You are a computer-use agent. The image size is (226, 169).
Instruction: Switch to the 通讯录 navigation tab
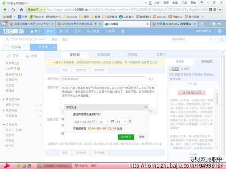64,32
